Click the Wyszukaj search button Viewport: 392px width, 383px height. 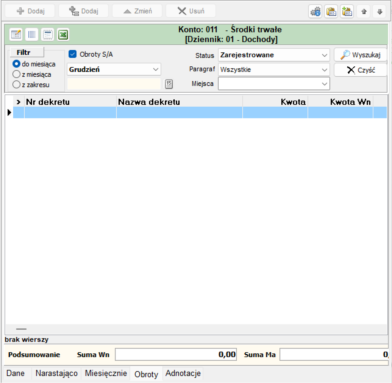361,55
